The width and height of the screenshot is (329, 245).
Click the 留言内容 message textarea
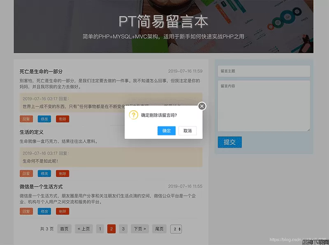pyautogui.click(x=264, y=106)
